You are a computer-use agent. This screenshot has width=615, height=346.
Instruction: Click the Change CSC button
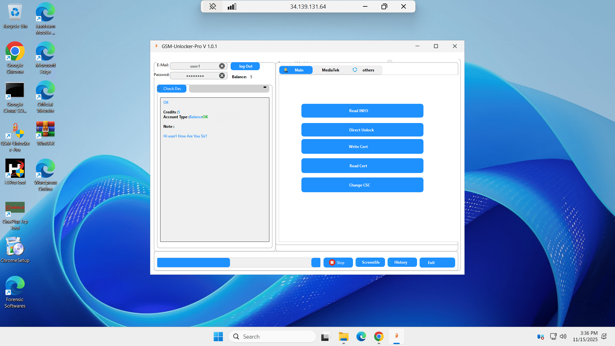(362, 185)
